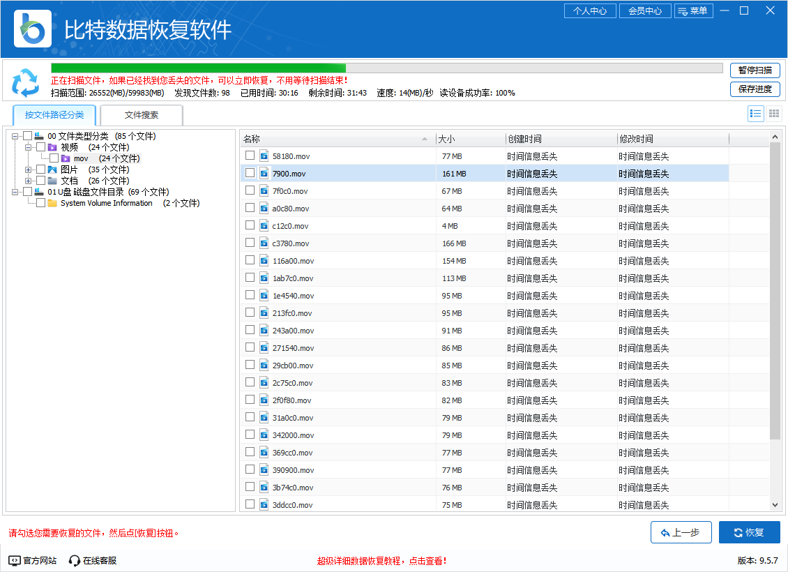Select mov (24 个文件) tree item
The height and width of the screenshot is (572, 788).
[107, 158]
